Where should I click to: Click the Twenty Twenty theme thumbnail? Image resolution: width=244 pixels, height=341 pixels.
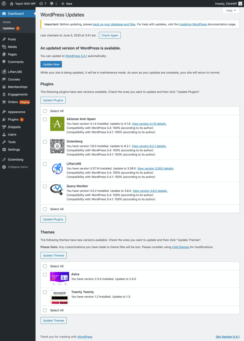(59, 297)
